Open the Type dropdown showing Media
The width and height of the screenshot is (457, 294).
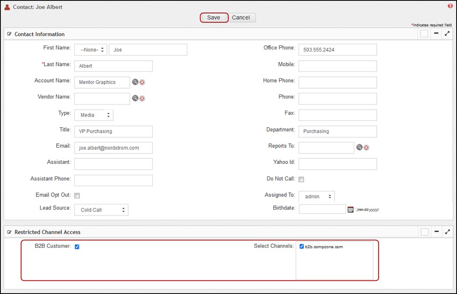click(x=93, y=115)
